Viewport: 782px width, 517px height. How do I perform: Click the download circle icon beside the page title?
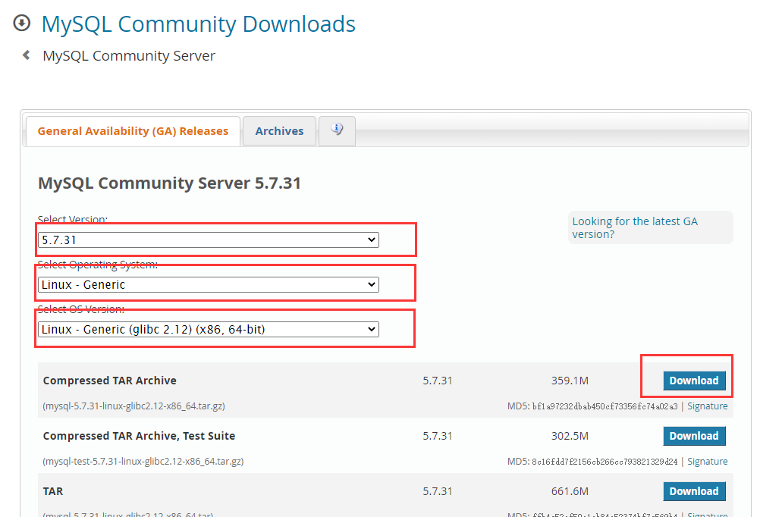pyautogui.click(x=22, y=23)
